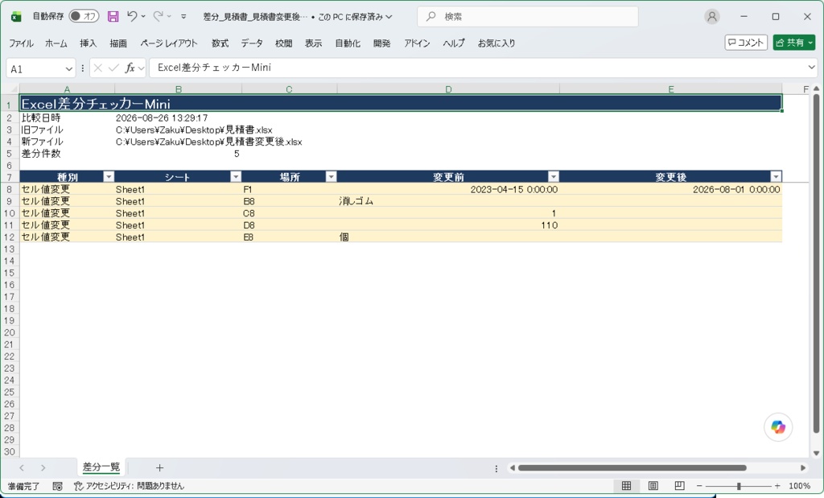Expand the Name Box dropdown arrow
This screenshot has width=824, height=498.
(68, 69)
